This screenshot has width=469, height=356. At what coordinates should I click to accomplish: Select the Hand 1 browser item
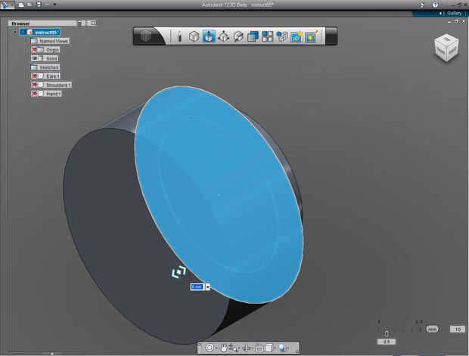pyautogui.click(x=53, y=94)
